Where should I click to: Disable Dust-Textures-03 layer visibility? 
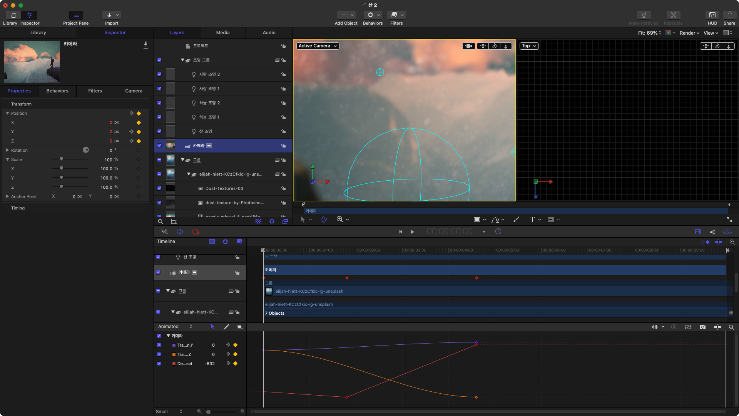tap(159, 188)
